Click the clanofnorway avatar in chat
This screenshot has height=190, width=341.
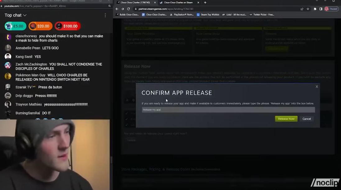(x=8, y=37)
